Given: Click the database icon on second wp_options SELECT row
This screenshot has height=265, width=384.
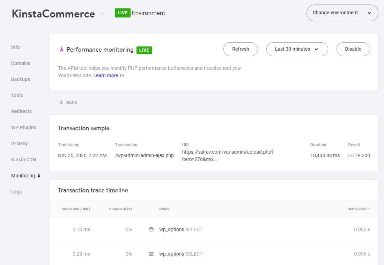Looking at the screenshot, I should click(x=151, y=254).
